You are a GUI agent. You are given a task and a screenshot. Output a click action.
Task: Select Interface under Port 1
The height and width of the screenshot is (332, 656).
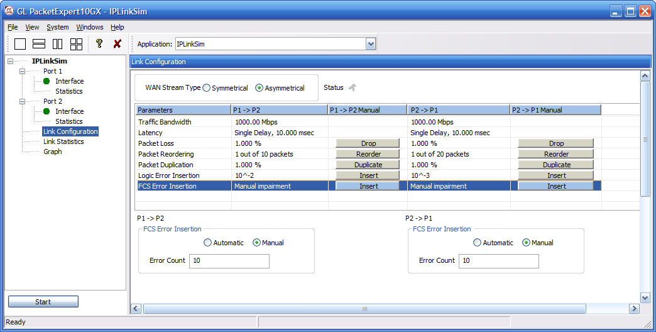[x=70, y=81]
